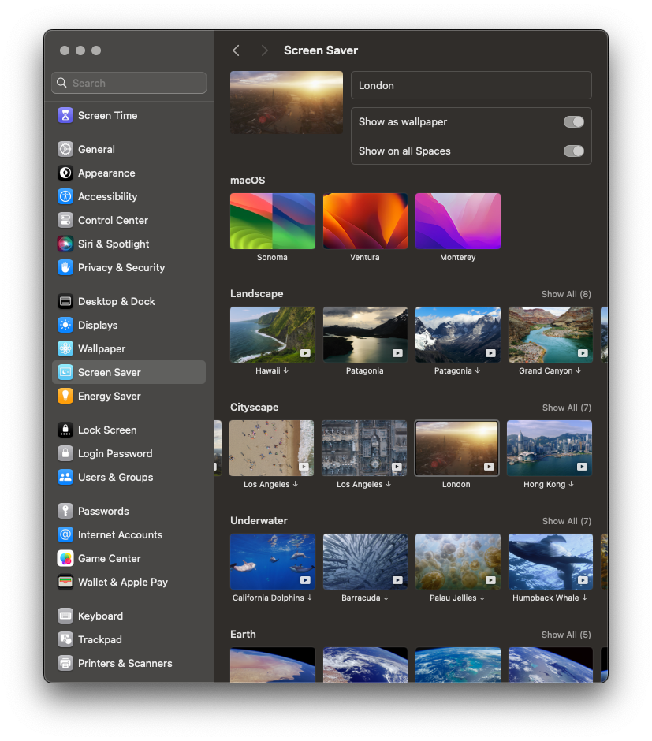Click the Palau Jellies download arrow

click(x=482, y=598)
